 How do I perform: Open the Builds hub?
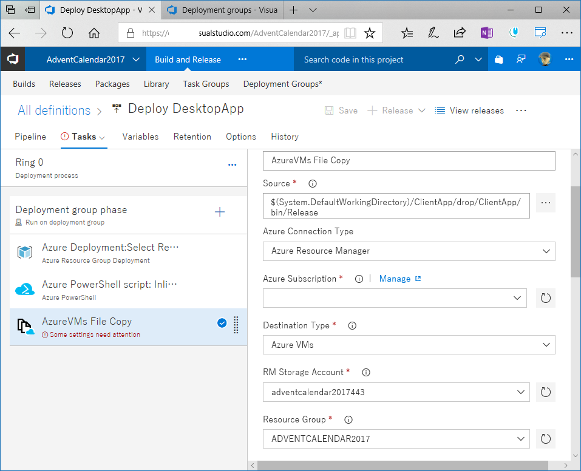24,84
